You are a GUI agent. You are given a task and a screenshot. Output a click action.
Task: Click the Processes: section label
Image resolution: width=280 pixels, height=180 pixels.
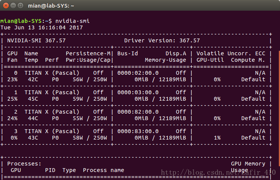24,164
